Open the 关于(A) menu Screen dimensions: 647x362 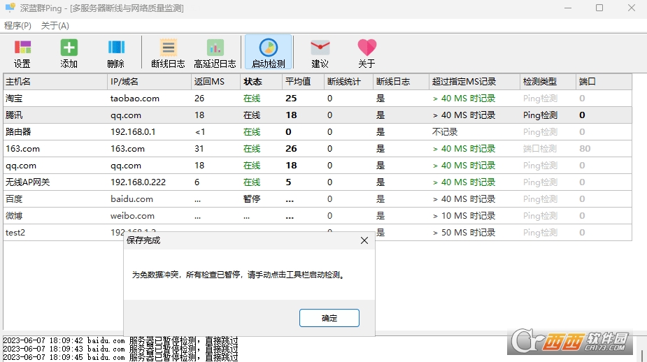point(55,26)
